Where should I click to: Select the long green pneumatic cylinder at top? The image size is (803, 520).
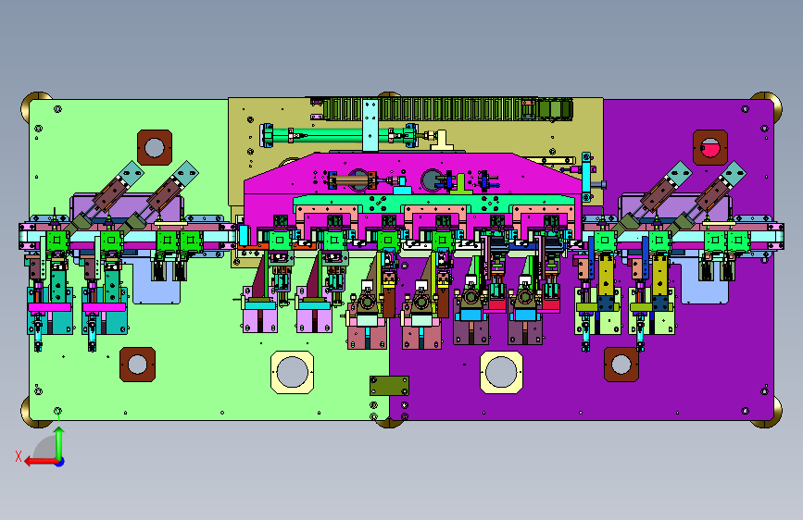click(341, 136)
